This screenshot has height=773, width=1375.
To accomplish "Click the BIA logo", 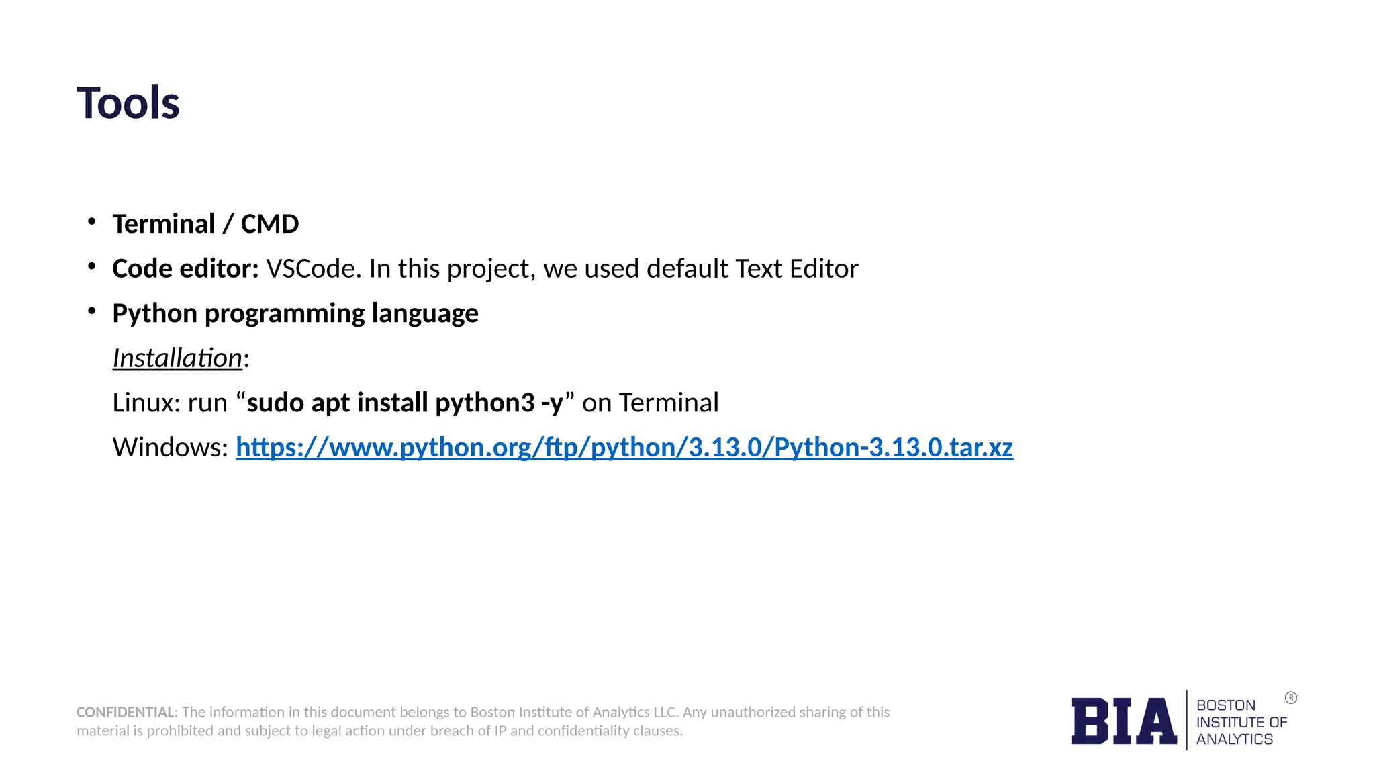I will click(1123, 721).
